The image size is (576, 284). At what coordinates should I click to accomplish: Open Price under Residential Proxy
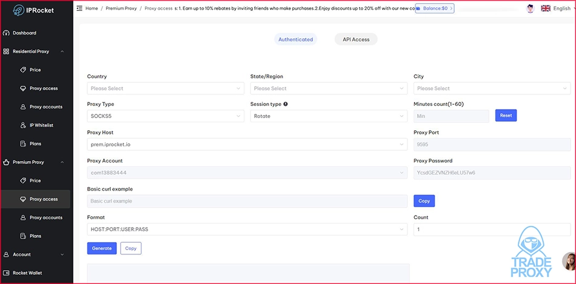tap(35, 70)
